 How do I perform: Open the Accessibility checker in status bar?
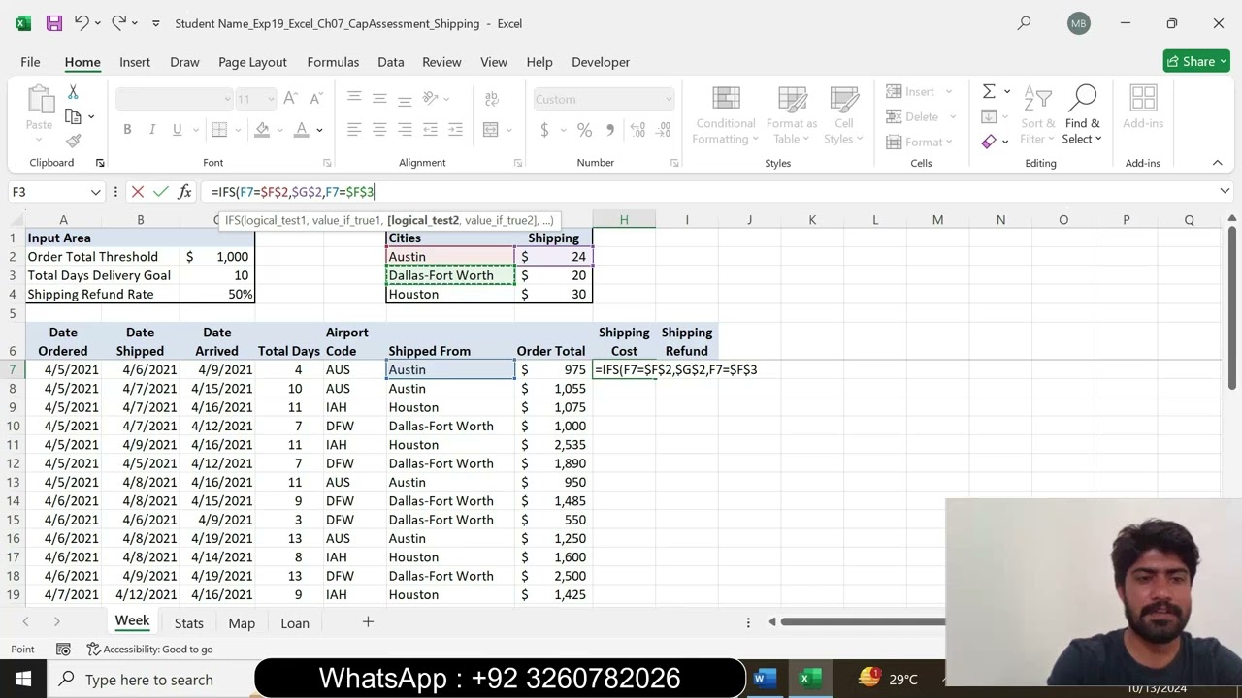point(150,650)
